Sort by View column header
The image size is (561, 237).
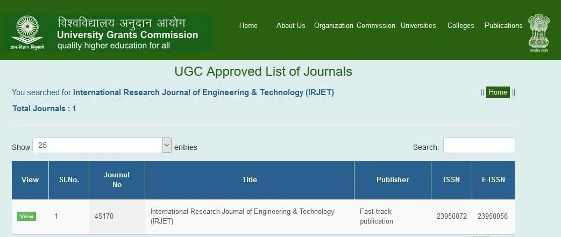pos(30,180)
